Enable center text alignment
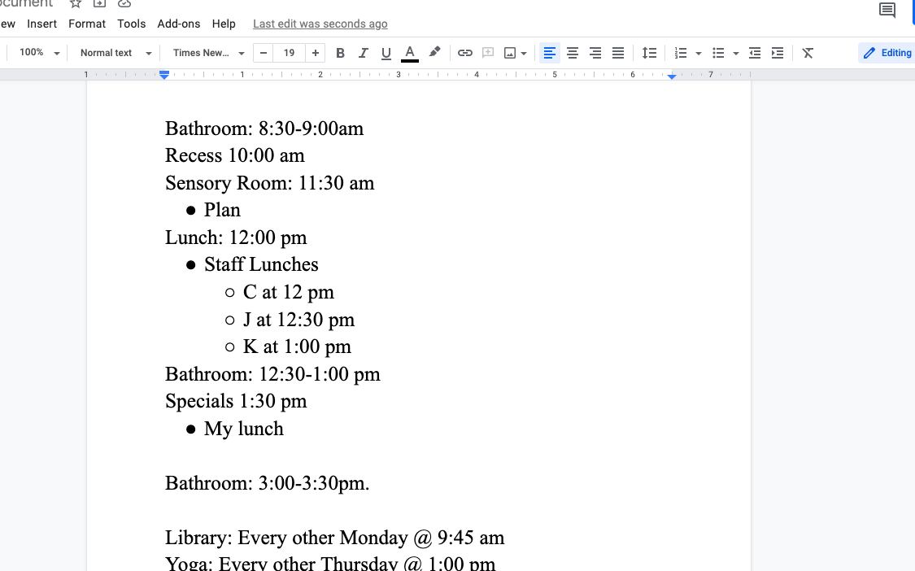 tap(573, 52)
